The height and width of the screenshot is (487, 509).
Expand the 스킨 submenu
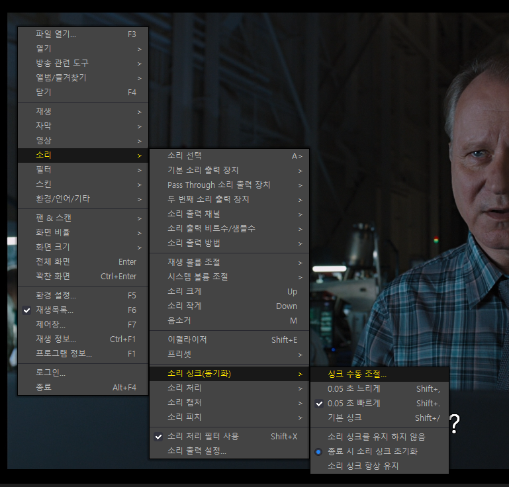(83, 185)
